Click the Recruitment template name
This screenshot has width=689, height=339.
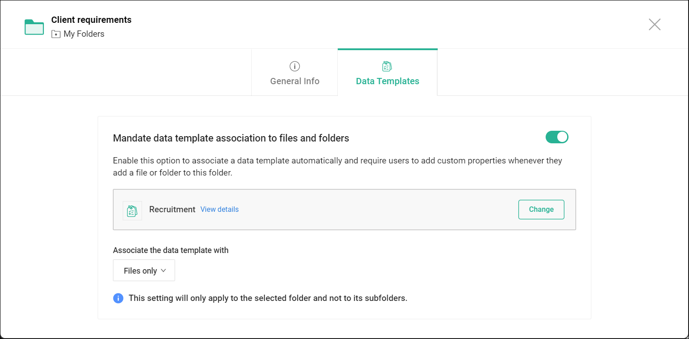[x=172, y=210]
